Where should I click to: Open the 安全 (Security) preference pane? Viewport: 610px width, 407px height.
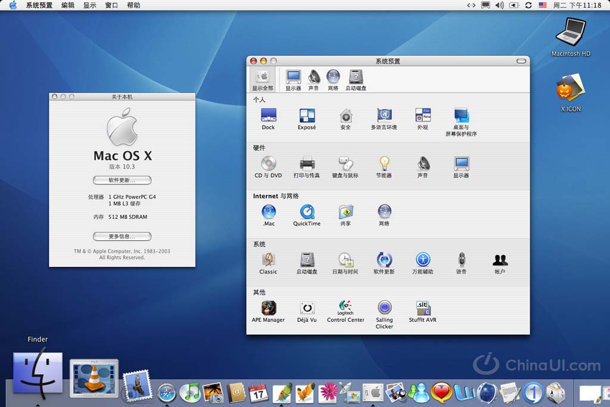[x=346, y=119]
